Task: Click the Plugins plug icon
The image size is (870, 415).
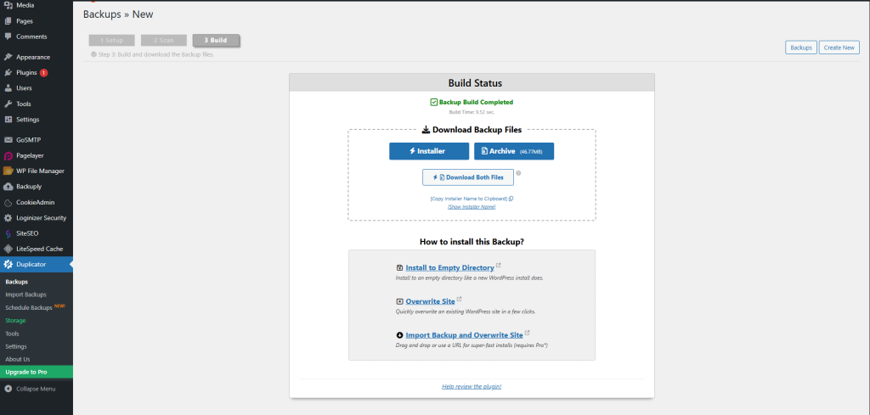Action: (x=8, y=73)
